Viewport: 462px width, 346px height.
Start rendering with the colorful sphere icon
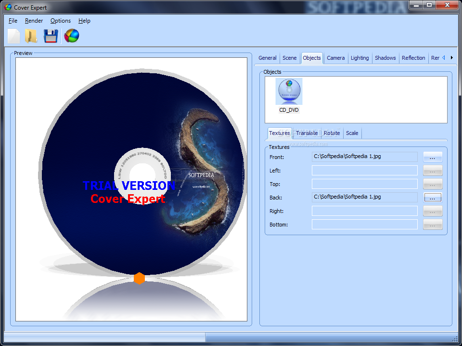tap(72, 36)
